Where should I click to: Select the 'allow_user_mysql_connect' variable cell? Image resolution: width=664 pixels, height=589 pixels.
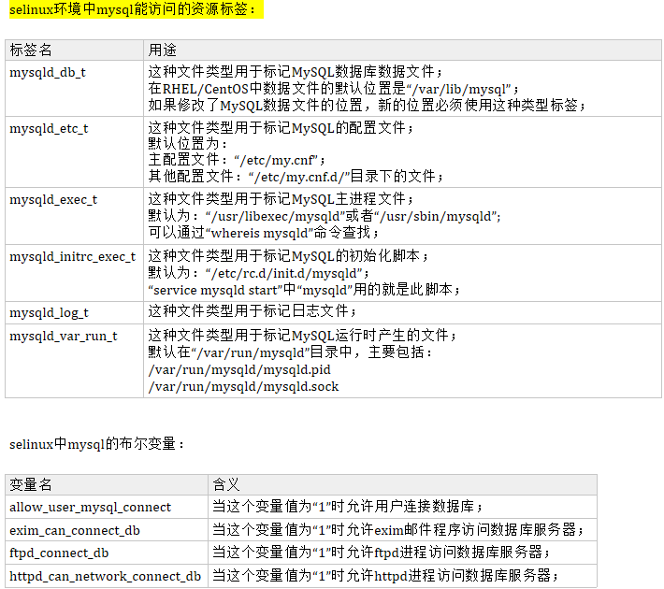[x=107, y=508]
